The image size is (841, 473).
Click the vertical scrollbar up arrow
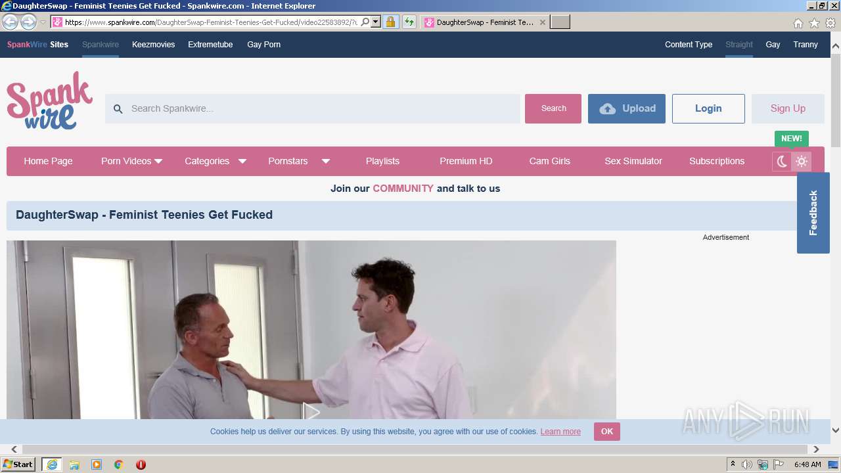pyautogui.click(x=836, y=47)
